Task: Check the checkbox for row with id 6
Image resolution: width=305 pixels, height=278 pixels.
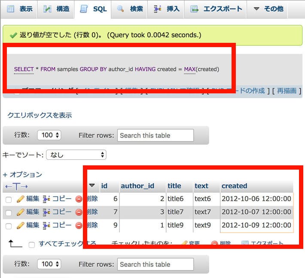Action: [9, 199]
